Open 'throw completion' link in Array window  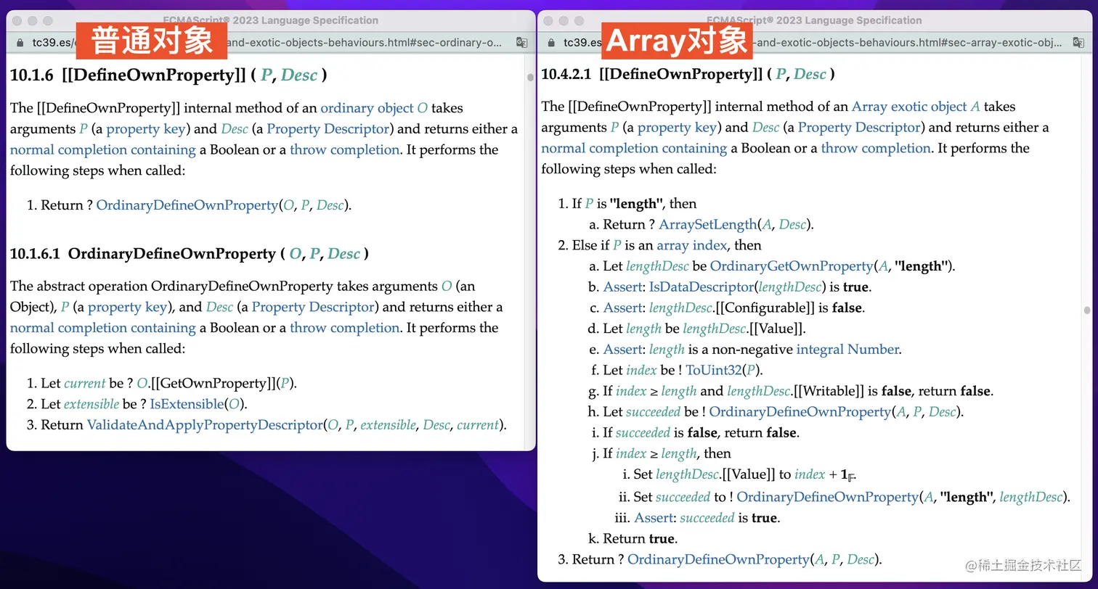tap(876, 149)
